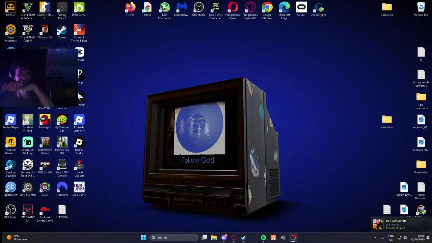Open the Steam desktop shortcut
The image size is (432, 243).
click(62, 32)
